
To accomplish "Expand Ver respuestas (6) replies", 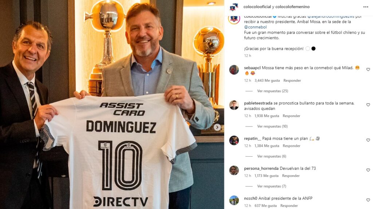I will point(272,156).
